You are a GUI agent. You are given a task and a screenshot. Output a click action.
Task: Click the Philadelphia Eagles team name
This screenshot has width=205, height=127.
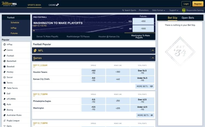(x=42, y=101)
